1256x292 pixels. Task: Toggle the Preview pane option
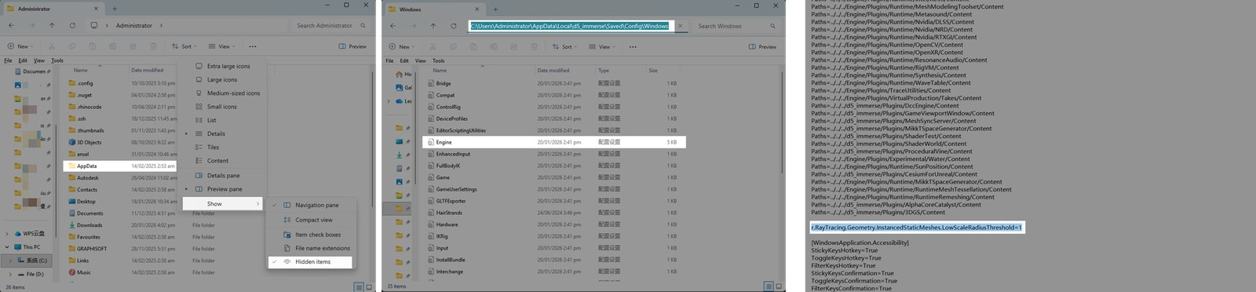coord(223,188)
